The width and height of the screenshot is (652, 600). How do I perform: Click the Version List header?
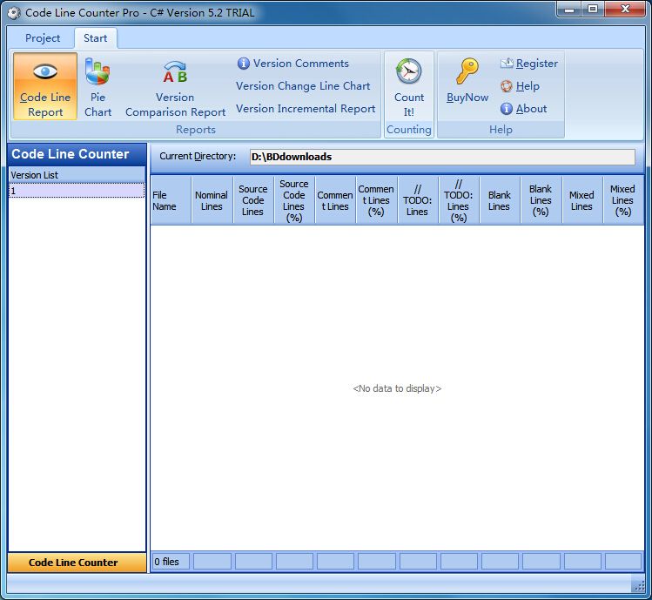tap(77, 175)
